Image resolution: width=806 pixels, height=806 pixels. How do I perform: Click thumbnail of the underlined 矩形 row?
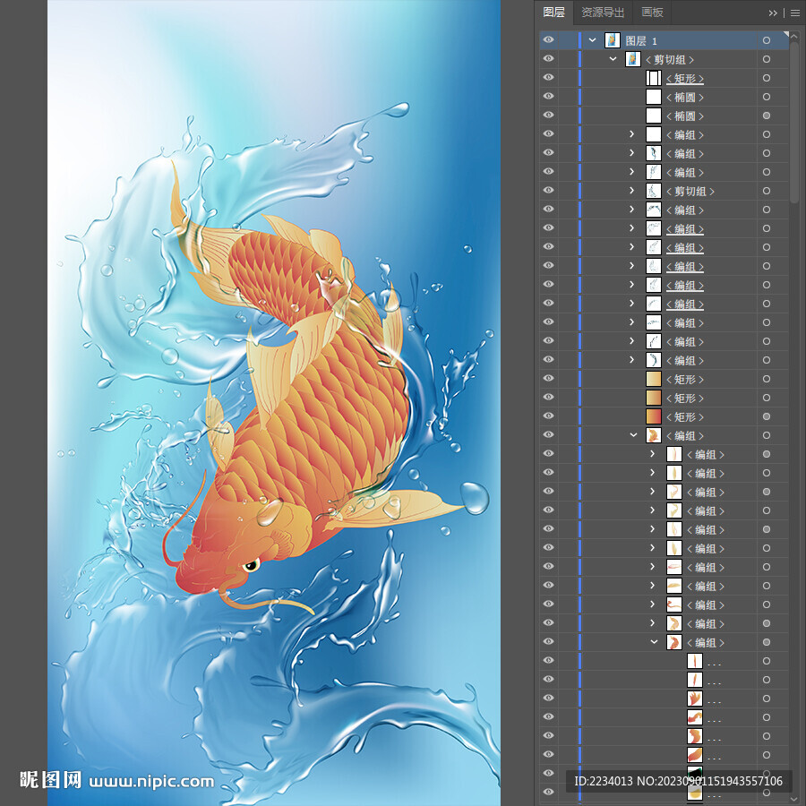point(654,78)
